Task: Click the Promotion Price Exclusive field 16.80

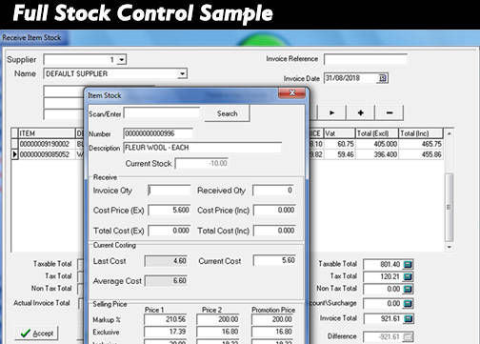Action: tap(273, 332)
